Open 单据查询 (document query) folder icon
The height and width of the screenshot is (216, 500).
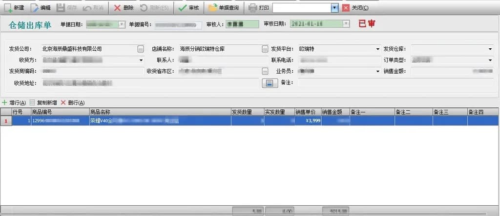point(213,8)
